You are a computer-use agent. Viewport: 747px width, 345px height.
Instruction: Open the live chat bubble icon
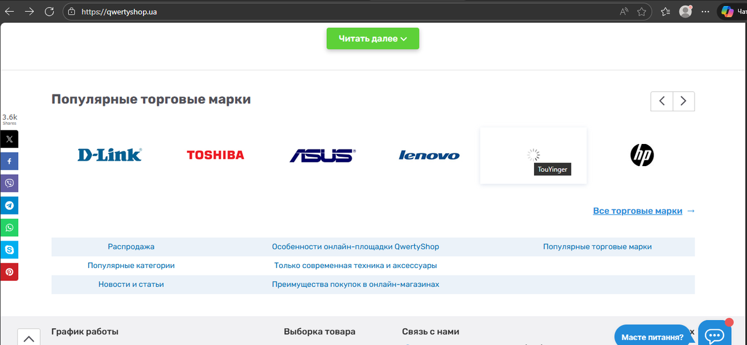tap(715, 335)
